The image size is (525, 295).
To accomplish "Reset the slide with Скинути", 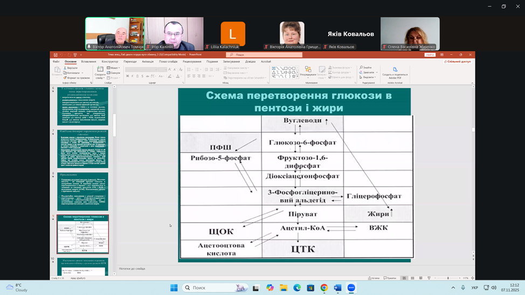I will (114, 73).
